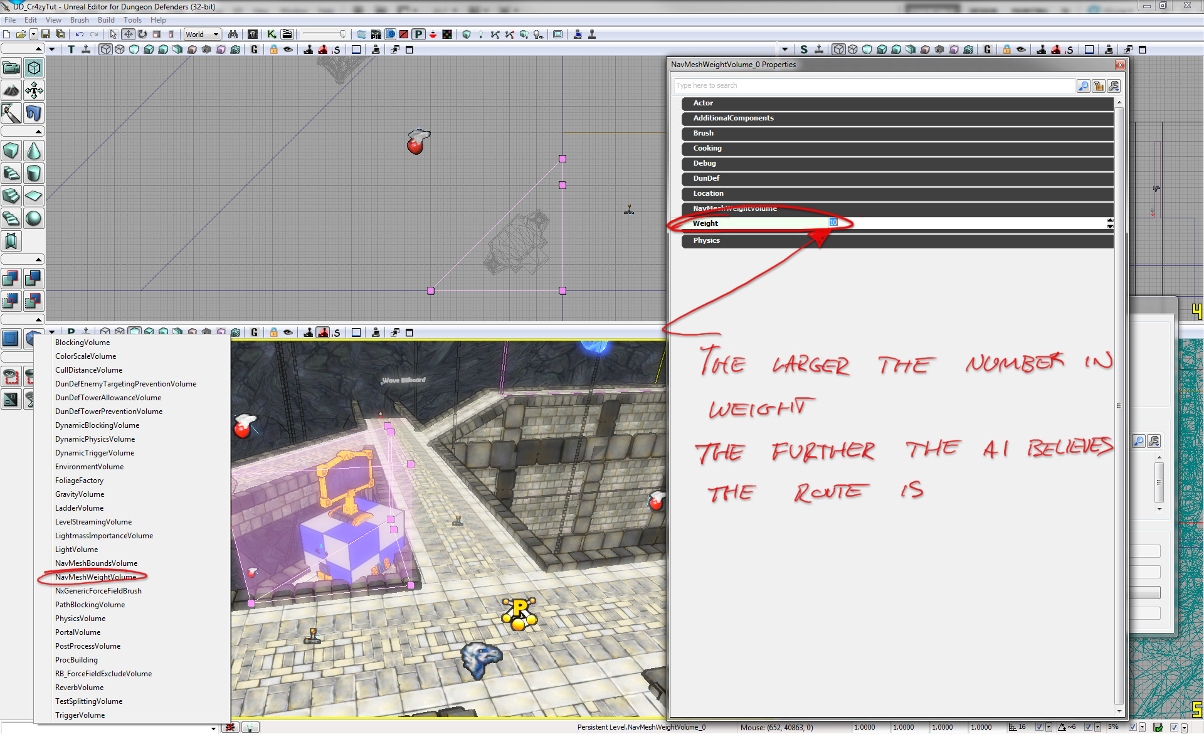The height and width of the screenshot is (734, 1204).
Task: Toggle lock viewport padlock in top-left viewport
Action: coord(273,50)
